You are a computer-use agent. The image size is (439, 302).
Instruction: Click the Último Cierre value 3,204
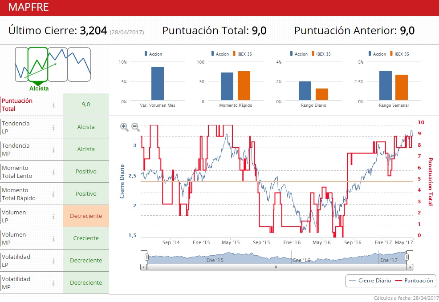pyautogui.click(x=93, y=31)
